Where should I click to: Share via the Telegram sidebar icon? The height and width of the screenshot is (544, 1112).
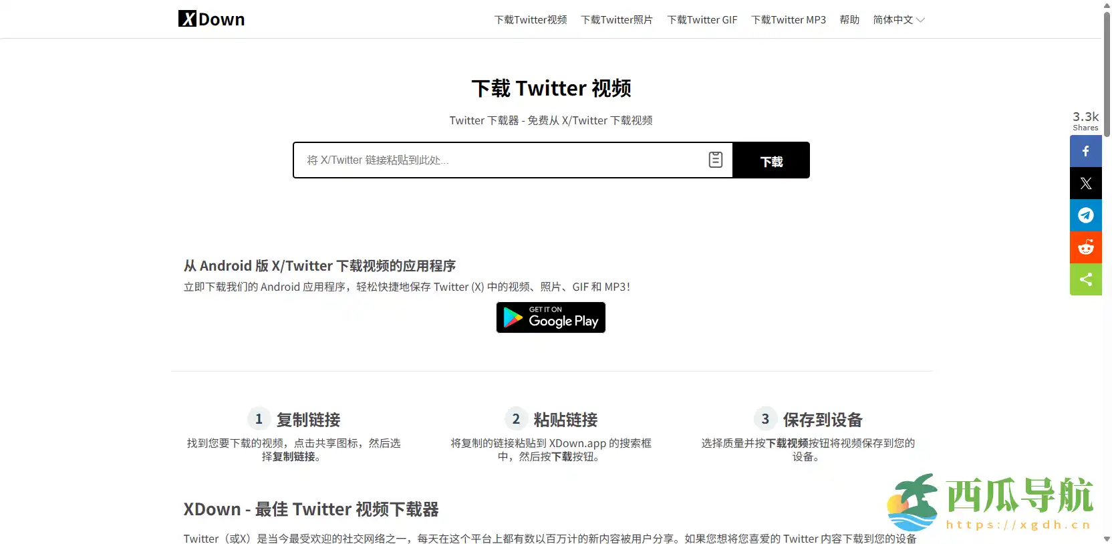(1085, 215)
